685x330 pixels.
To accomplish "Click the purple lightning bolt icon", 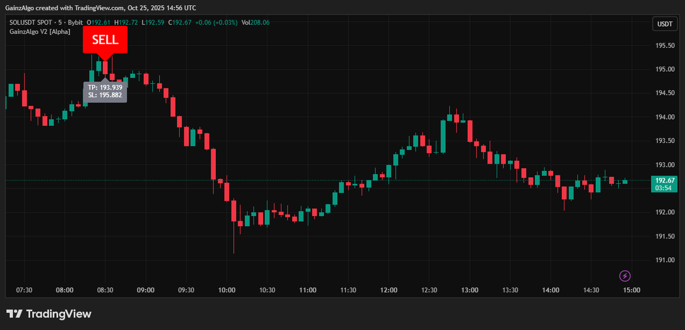I will click(626, 276).
